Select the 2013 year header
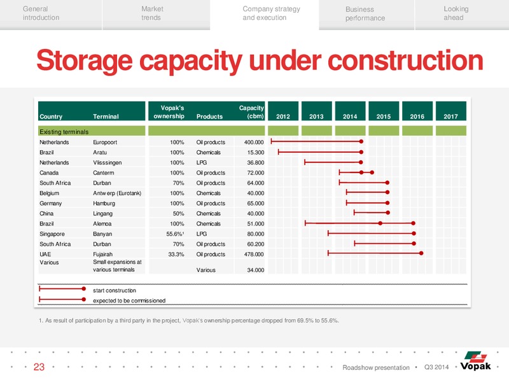This screenshot has height=382, width=509. click(316, 111)
